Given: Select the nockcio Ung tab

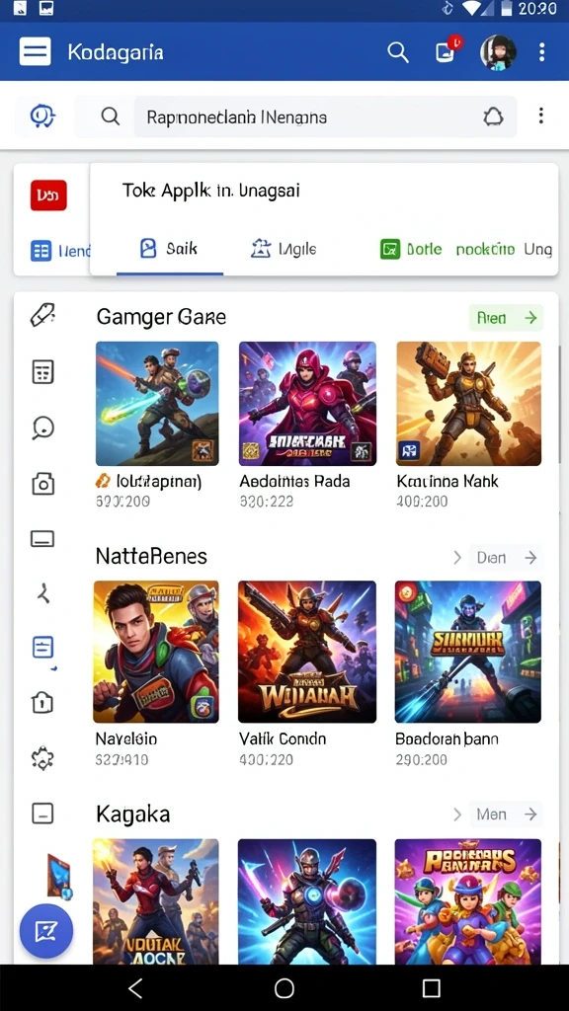Looking at the screenshot, I should [x=503, y=249].
